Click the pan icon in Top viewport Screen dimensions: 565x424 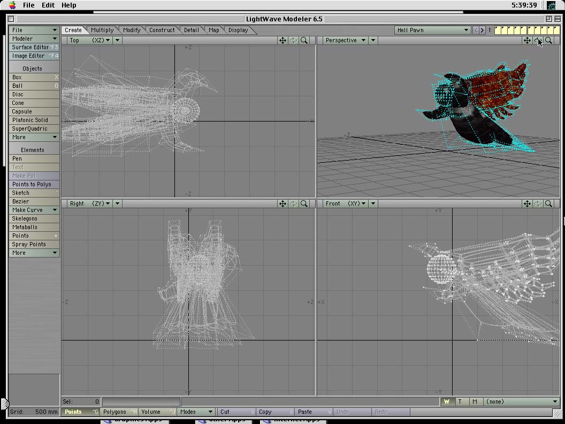(x=282, y=40)
